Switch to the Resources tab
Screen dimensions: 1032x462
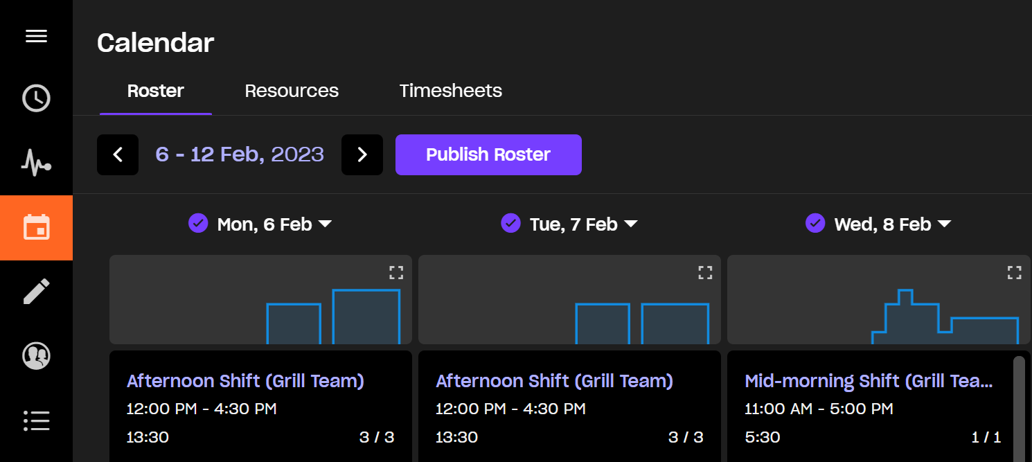click(292, 91)
